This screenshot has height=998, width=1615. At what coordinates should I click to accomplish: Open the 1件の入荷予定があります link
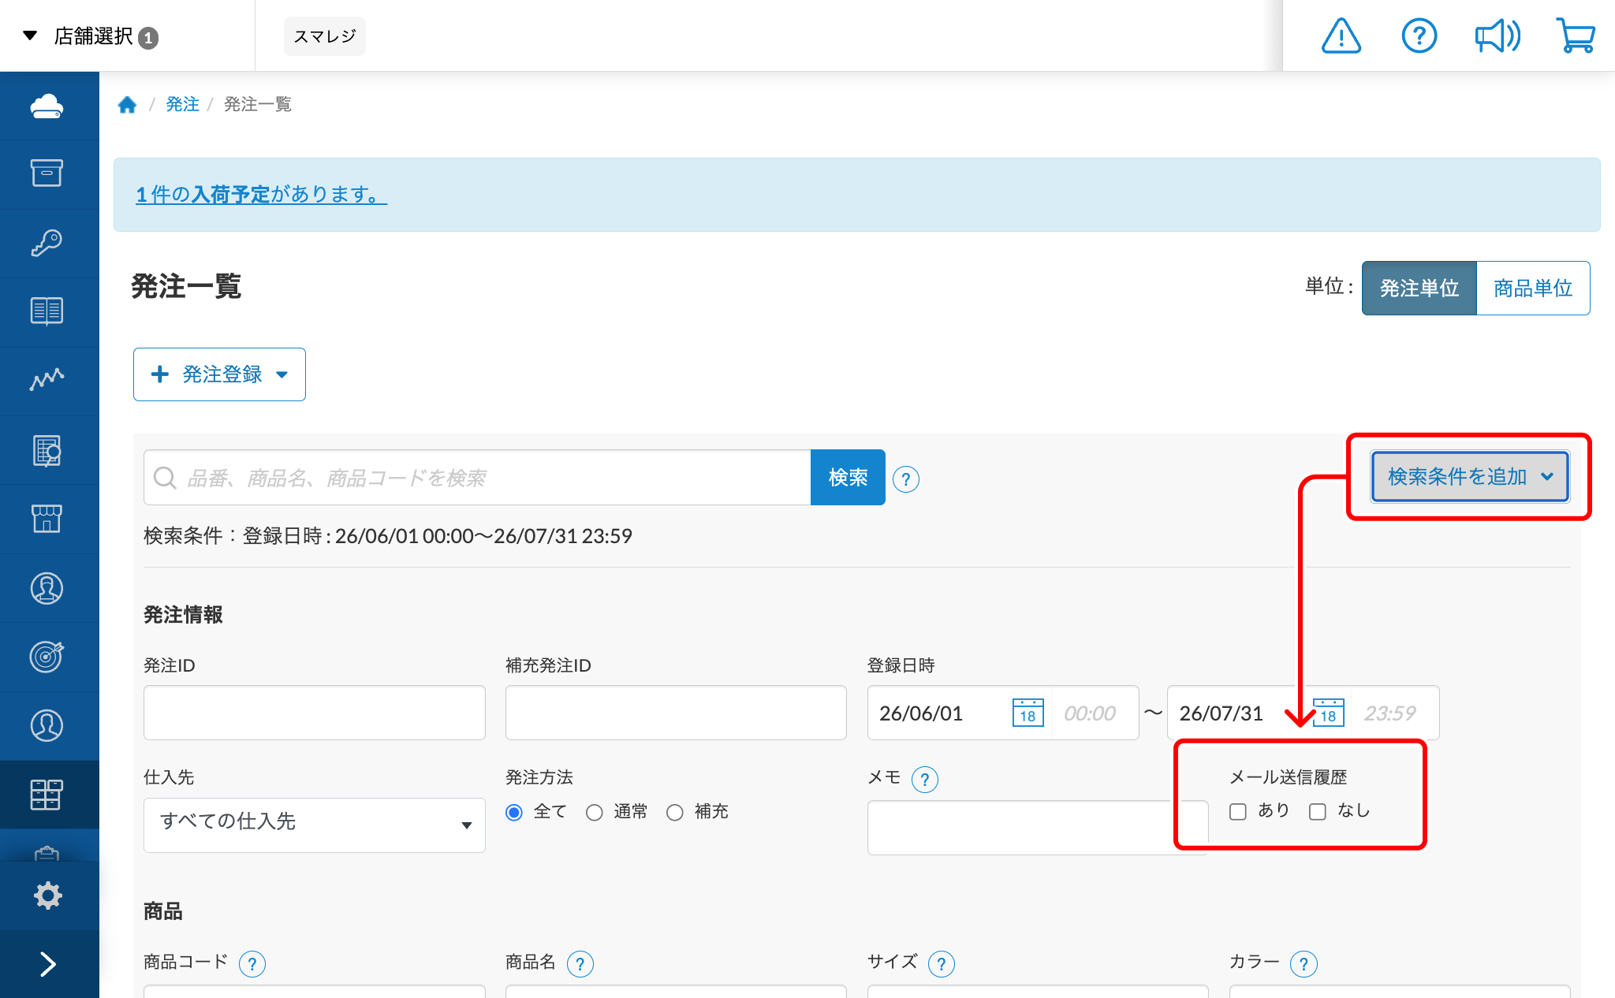tap(261, 194)
